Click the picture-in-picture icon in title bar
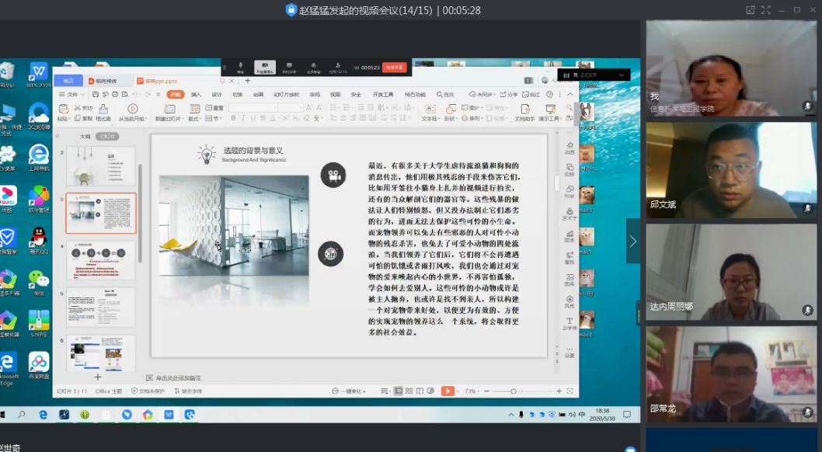 (750, 10)
